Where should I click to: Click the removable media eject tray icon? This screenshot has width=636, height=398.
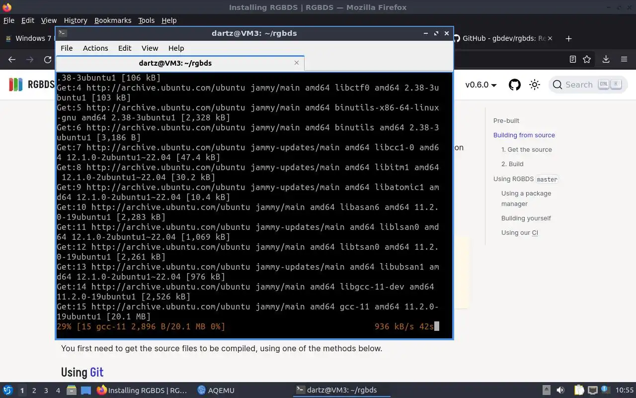546,390
